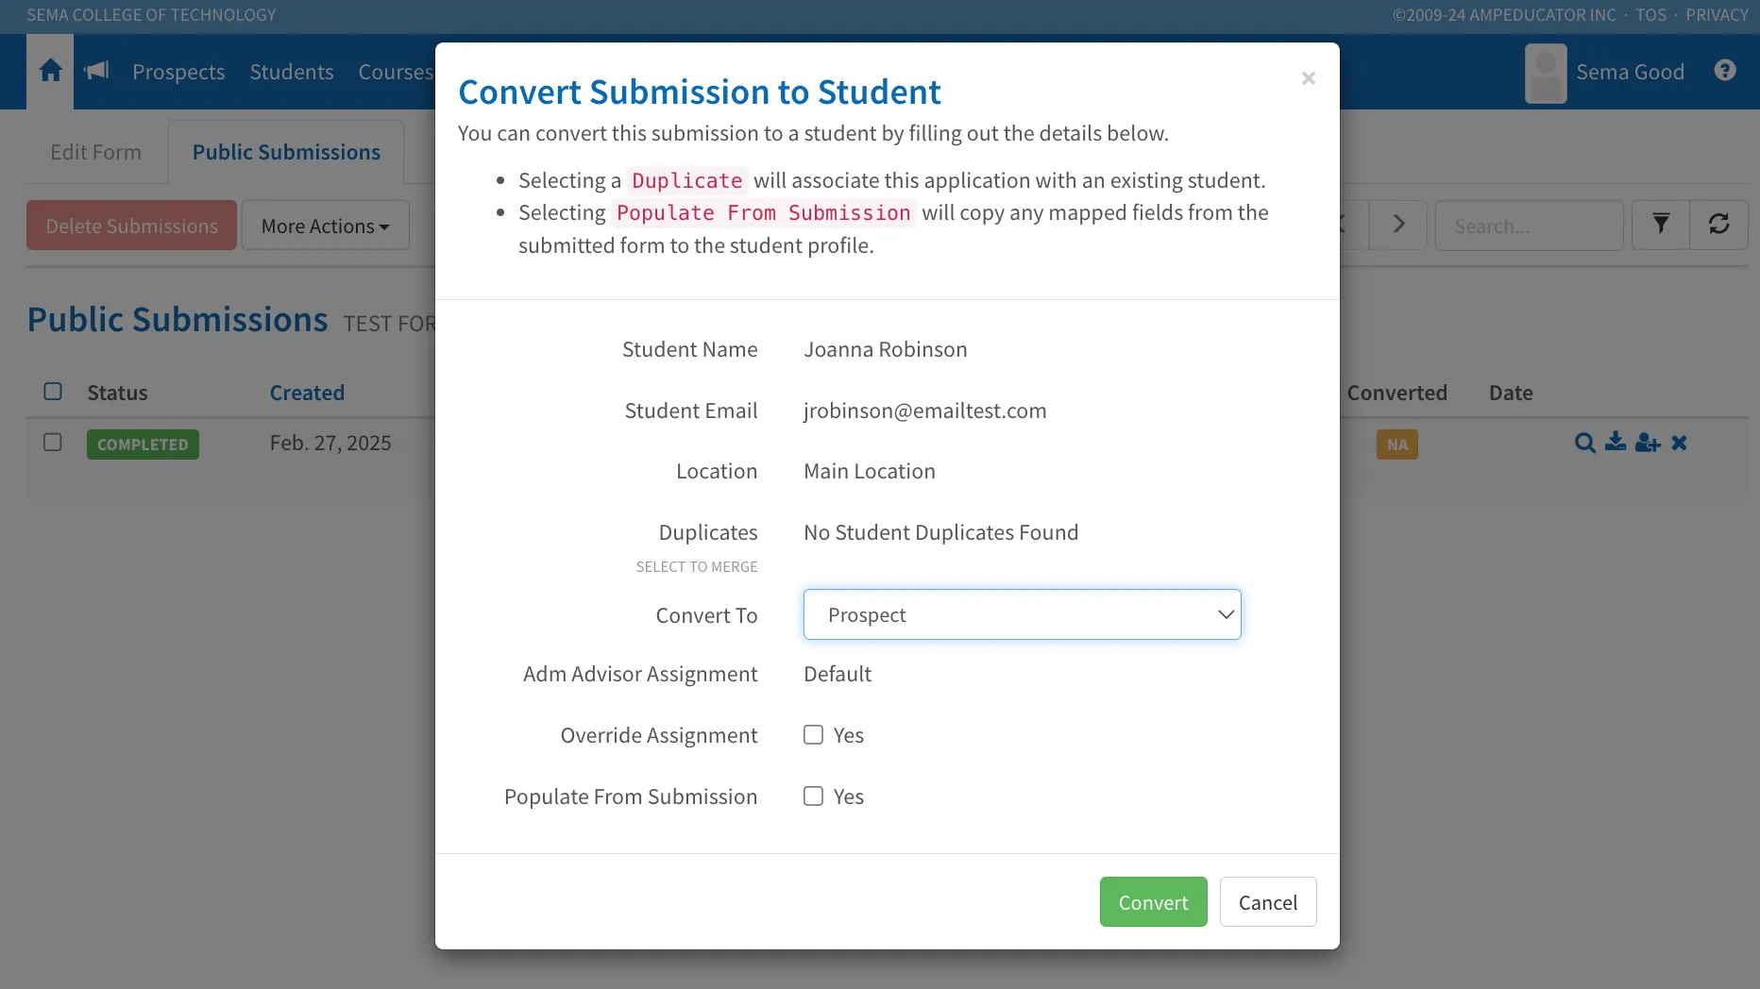Click the Status column header

tap(117, 393)
